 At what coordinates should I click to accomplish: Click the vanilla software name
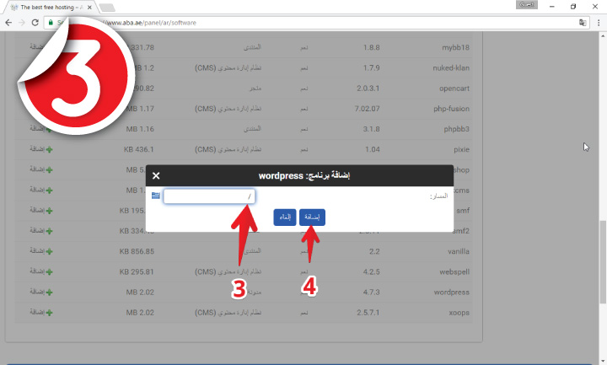459,251
